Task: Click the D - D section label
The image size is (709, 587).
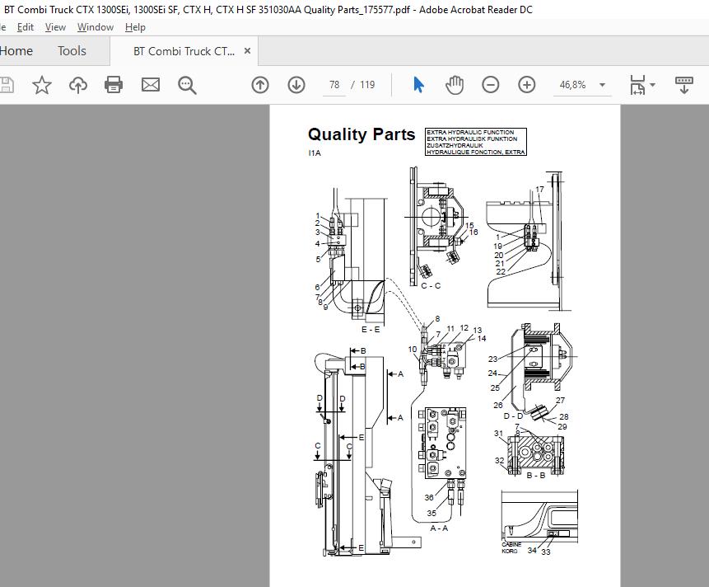Action: [x=513, y=416]
